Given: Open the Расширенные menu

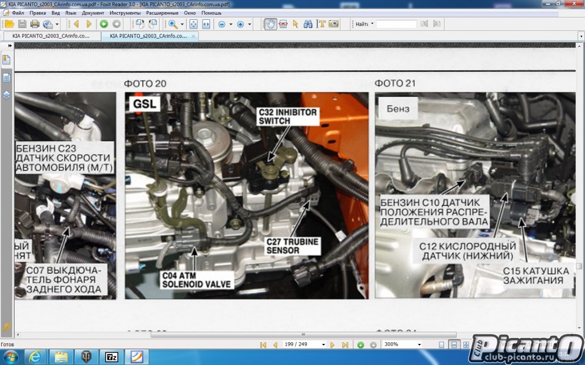Looking at the screenshot, I should pos(163,13).
